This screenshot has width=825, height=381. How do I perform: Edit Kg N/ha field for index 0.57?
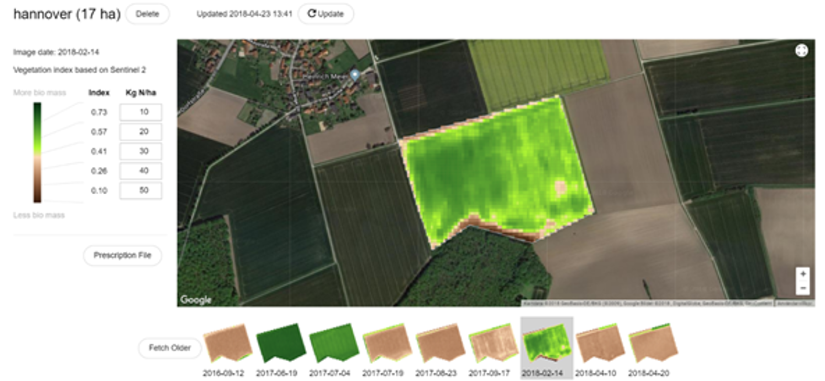(140, 131)
